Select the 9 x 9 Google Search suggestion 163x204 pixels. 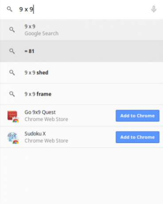point(81,30)
